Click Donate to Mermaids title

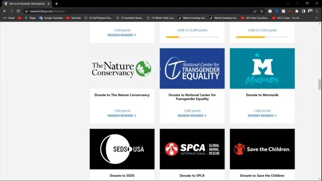click(x=262, y=95)
